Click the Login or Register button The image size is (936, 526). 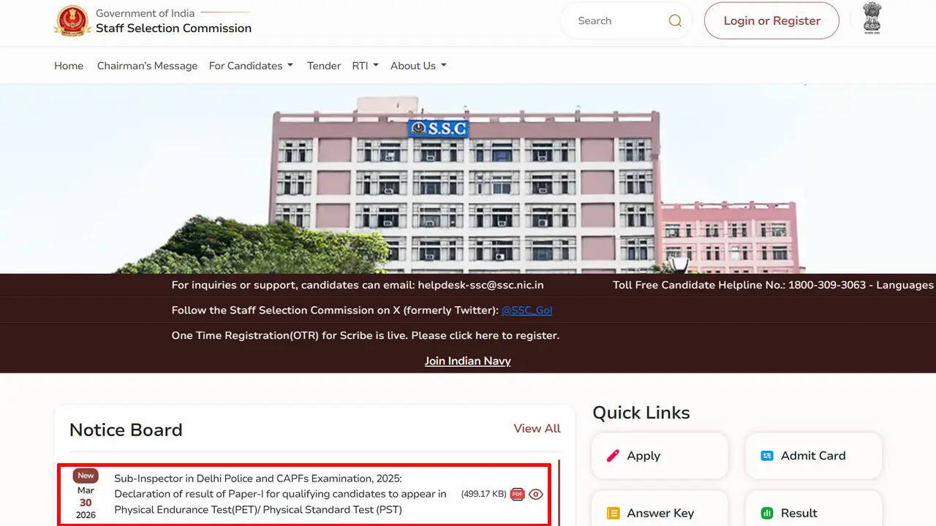(771, 20)
